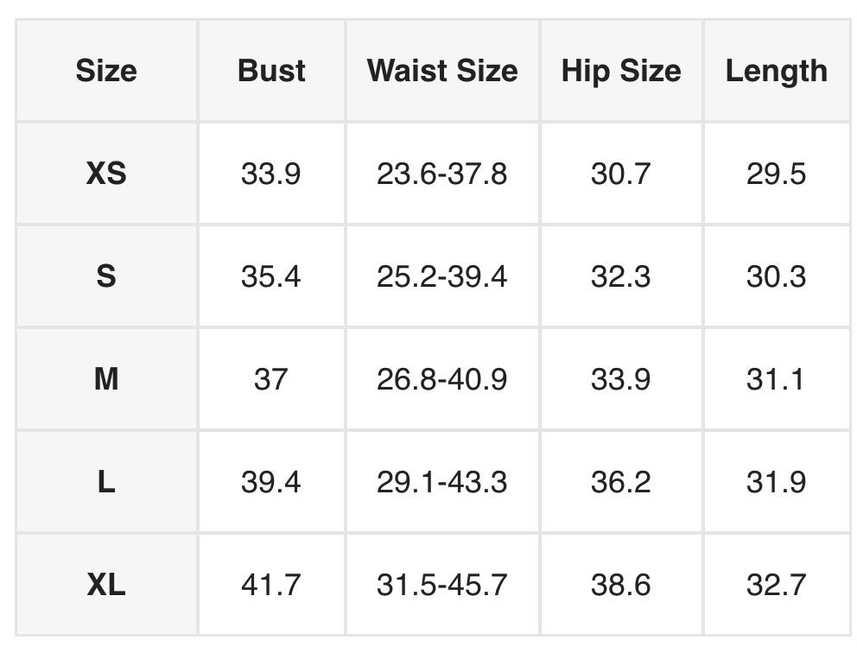This screenshot has height=653, width=857.
Task: Click the L hip value 36.2
Action: (x=621, y=482)
